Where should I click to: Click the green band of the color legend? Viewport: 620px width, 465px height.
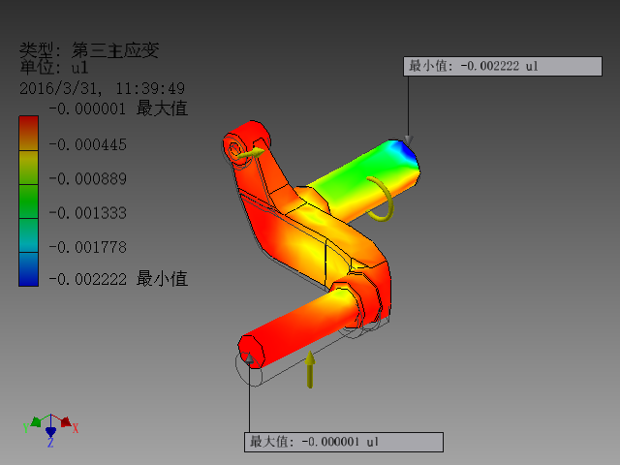(28, 201)
